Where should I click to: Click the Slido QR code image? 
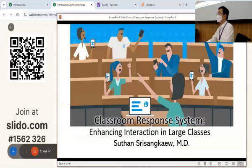(x=27, y=58)
